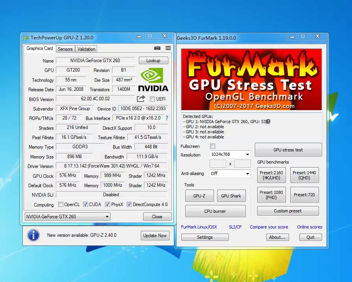
Task: Click the Memory Size value 896 MB
Action: click(x=74, y=156)
